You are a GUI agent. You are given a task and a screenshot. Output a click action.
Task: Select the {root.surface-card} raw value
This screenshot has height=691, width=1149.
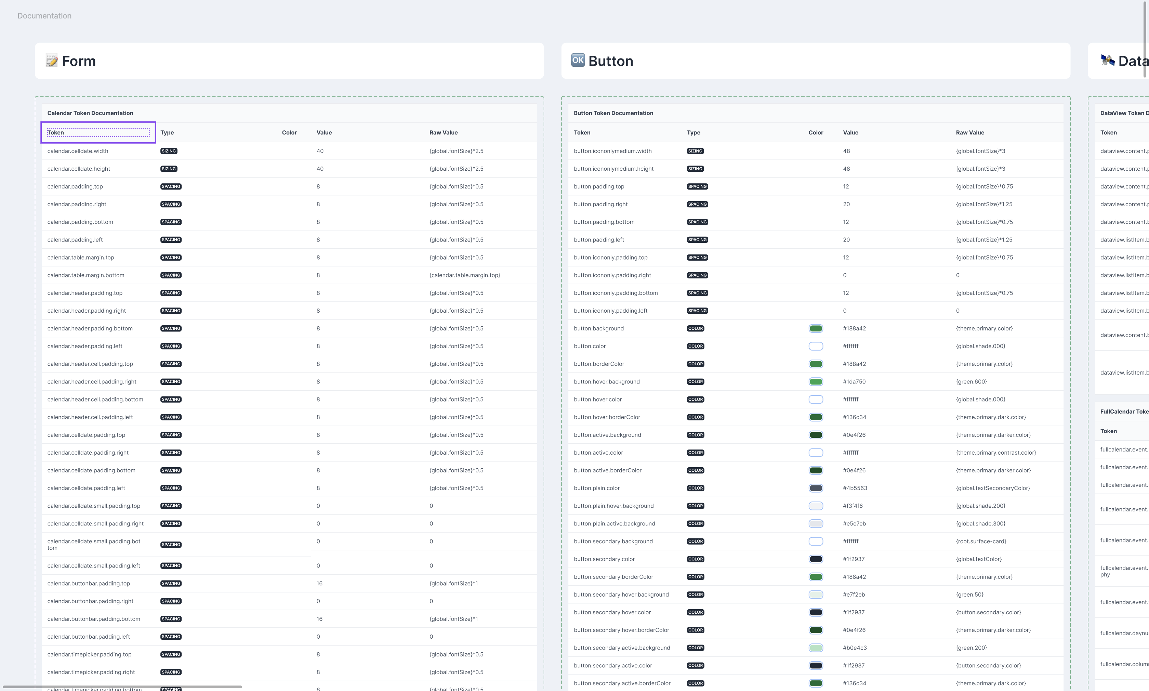point(981,542)
